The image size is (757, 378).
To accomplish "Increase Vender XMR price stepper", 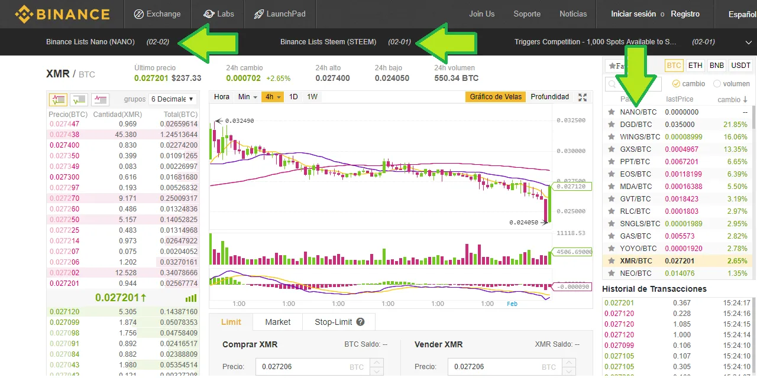I will [x=570, y=363].
